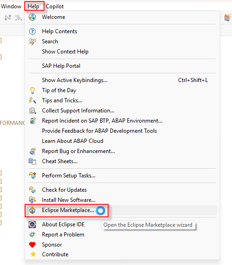The width and height of the screenshot is (232, 265).
Task: Click the Eclipse Marketplace box icon
Action: (32, 210)
